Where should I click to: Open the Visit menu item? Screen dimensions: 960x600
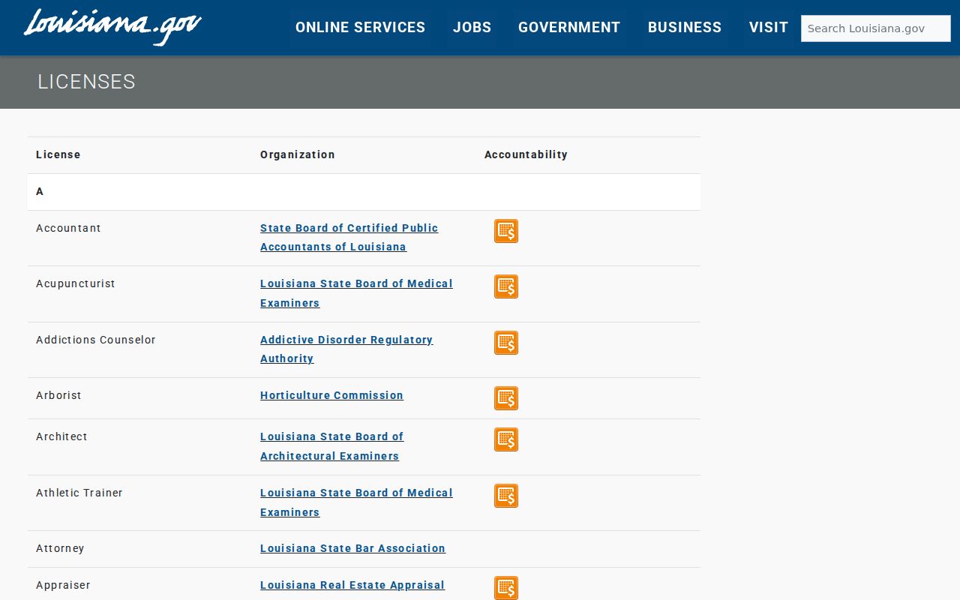tap(769, 28)
